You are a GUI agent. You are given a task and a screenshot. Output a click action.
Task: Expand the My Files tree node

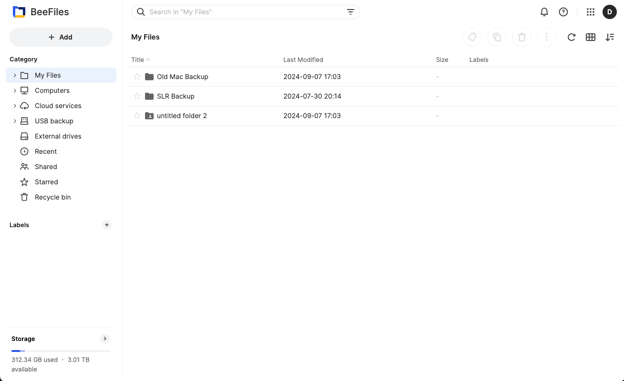point(15,75)
